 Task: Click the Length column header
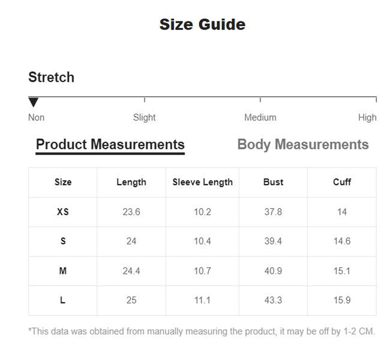pos(131,182)
